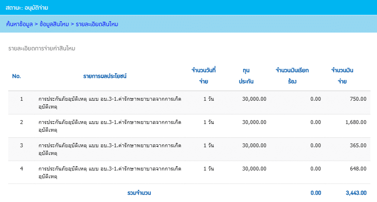Select claimed amount 0.00 in row 2

point(315,122)
